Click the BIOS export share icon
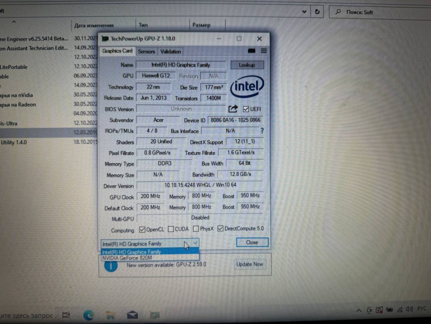This screenshot has height=324, width=431. (x=233, y=109)
